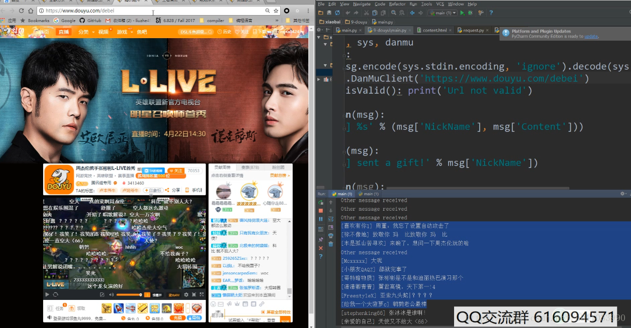Toggle fullscreen on the Douyu player
This screenshot has width=631, height=328.
click(x=201, y=294)
